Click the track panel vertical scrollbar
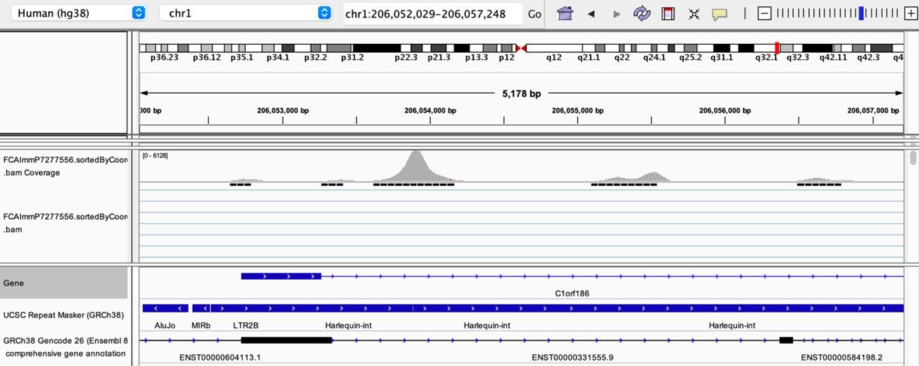Screen dimensions: 919x366 tap(912, 158)
